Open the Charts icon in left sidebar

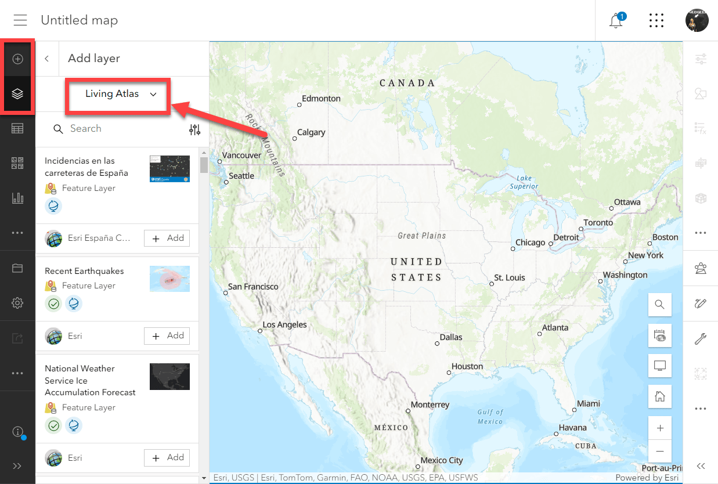[x=17, y=198]
